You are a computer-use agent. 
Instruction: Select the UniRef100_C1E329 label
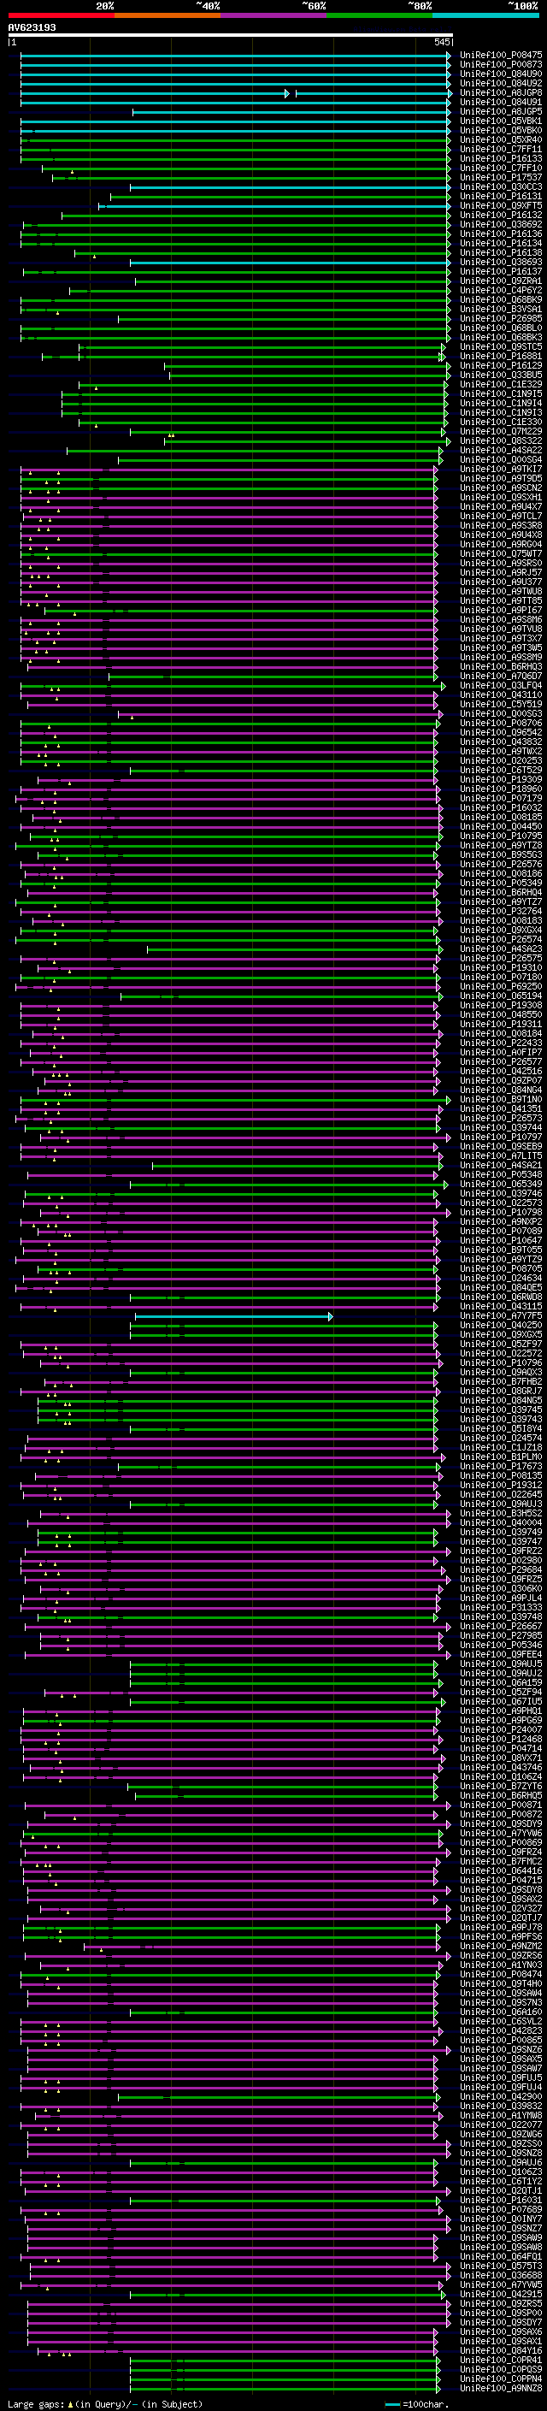coord(500,384)
